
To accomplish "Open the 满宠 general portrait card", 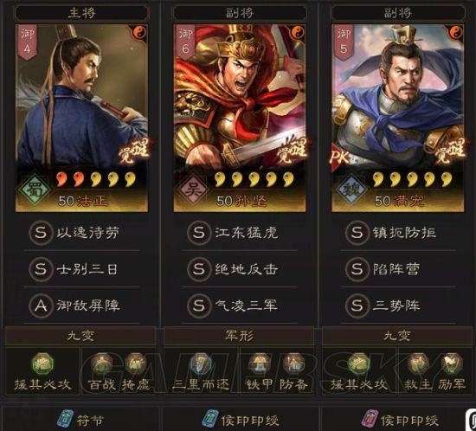I will click(x=398, y=118).
